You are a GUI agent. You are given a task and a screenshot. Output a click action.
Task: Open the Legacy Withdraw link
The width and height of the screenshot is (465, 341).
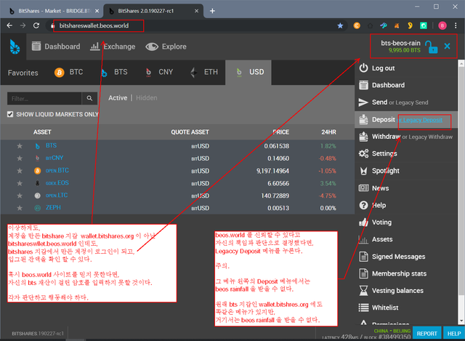431,137
